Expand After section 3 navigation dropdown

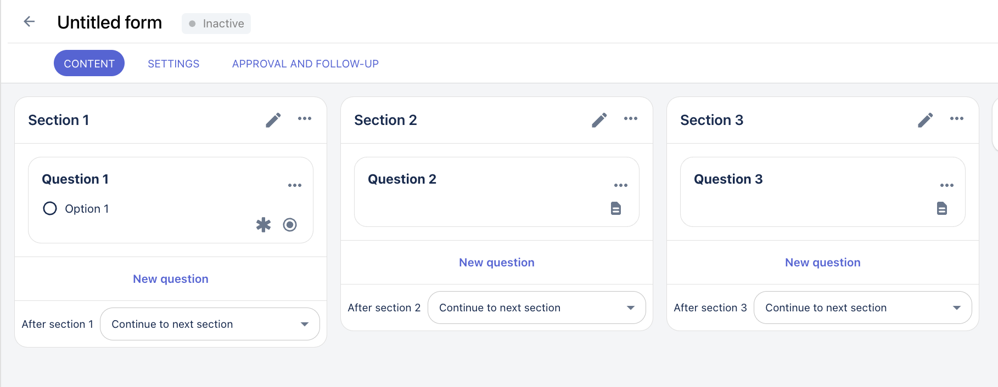(x=862, y=308)
